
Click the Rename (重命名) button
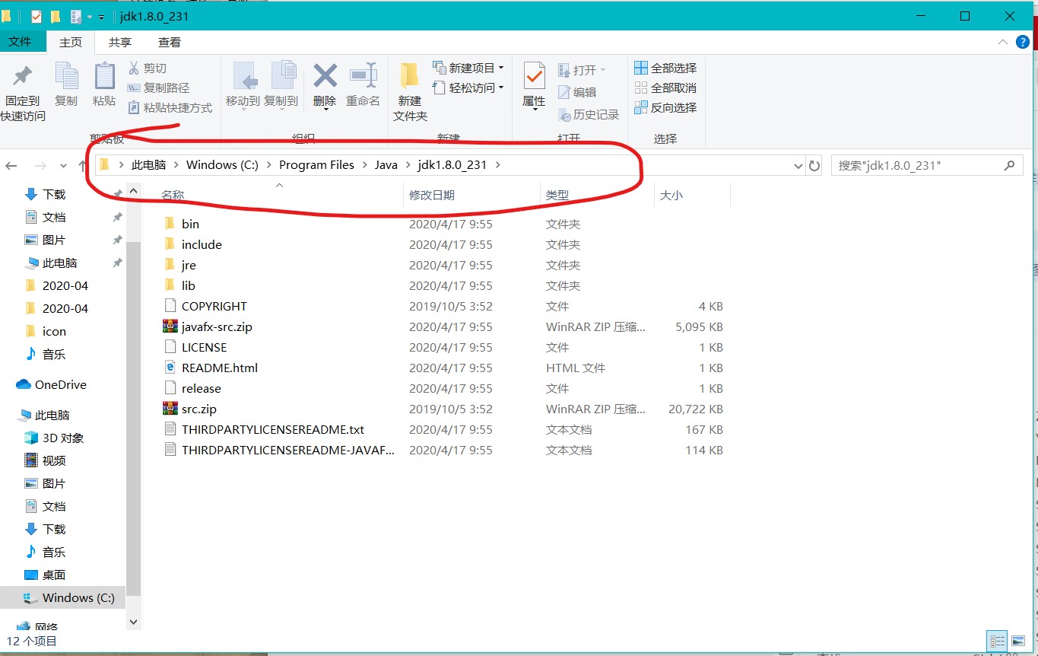click(x=363, y=85)
